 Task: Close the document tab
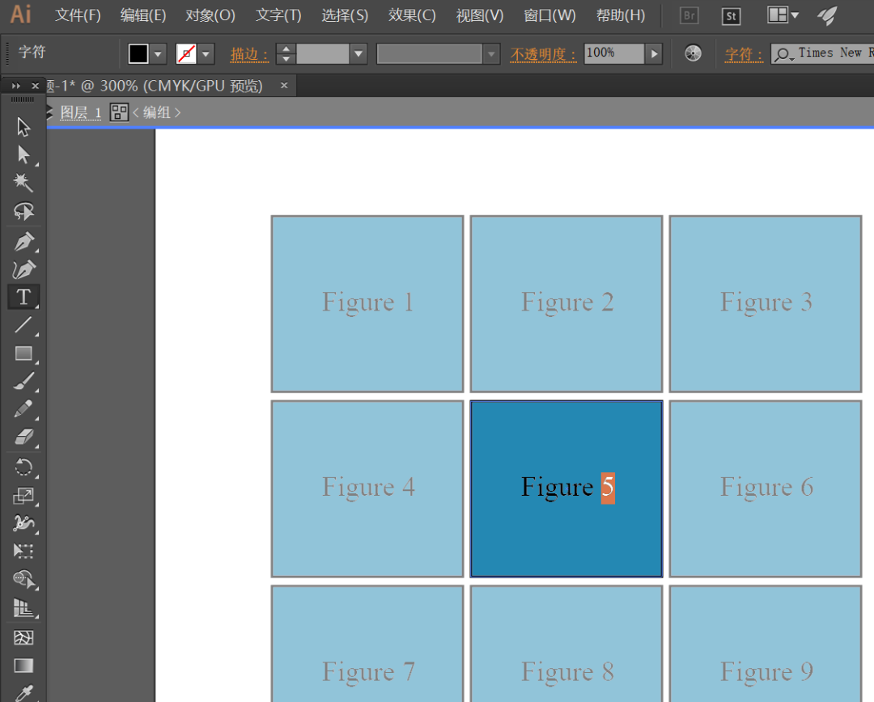(x=284, y=85)
